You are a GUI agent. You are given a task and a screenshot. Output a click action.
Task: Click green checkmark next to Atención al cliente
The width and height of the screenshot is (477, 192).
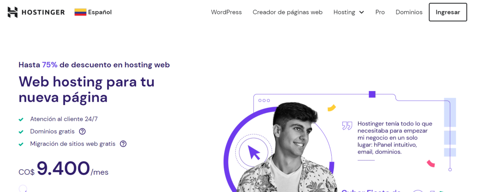(x=21, y=119)
